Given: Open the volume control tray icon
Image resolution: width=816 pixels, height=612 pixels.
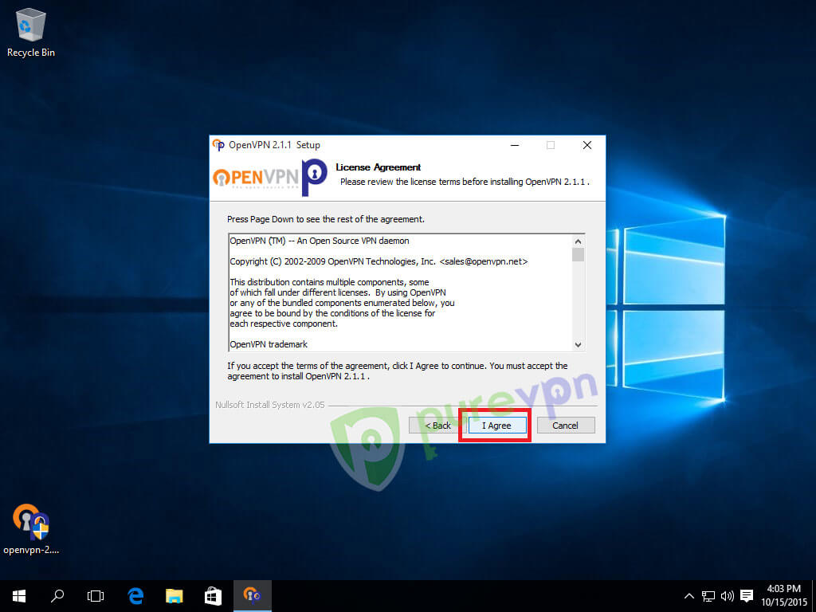Looking at the screenshot, I should pos(727,596).
